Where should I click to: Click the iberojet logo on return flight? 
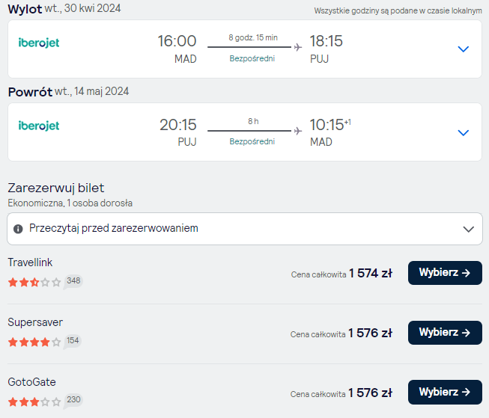pyautogui.click(x=39, y=126)
